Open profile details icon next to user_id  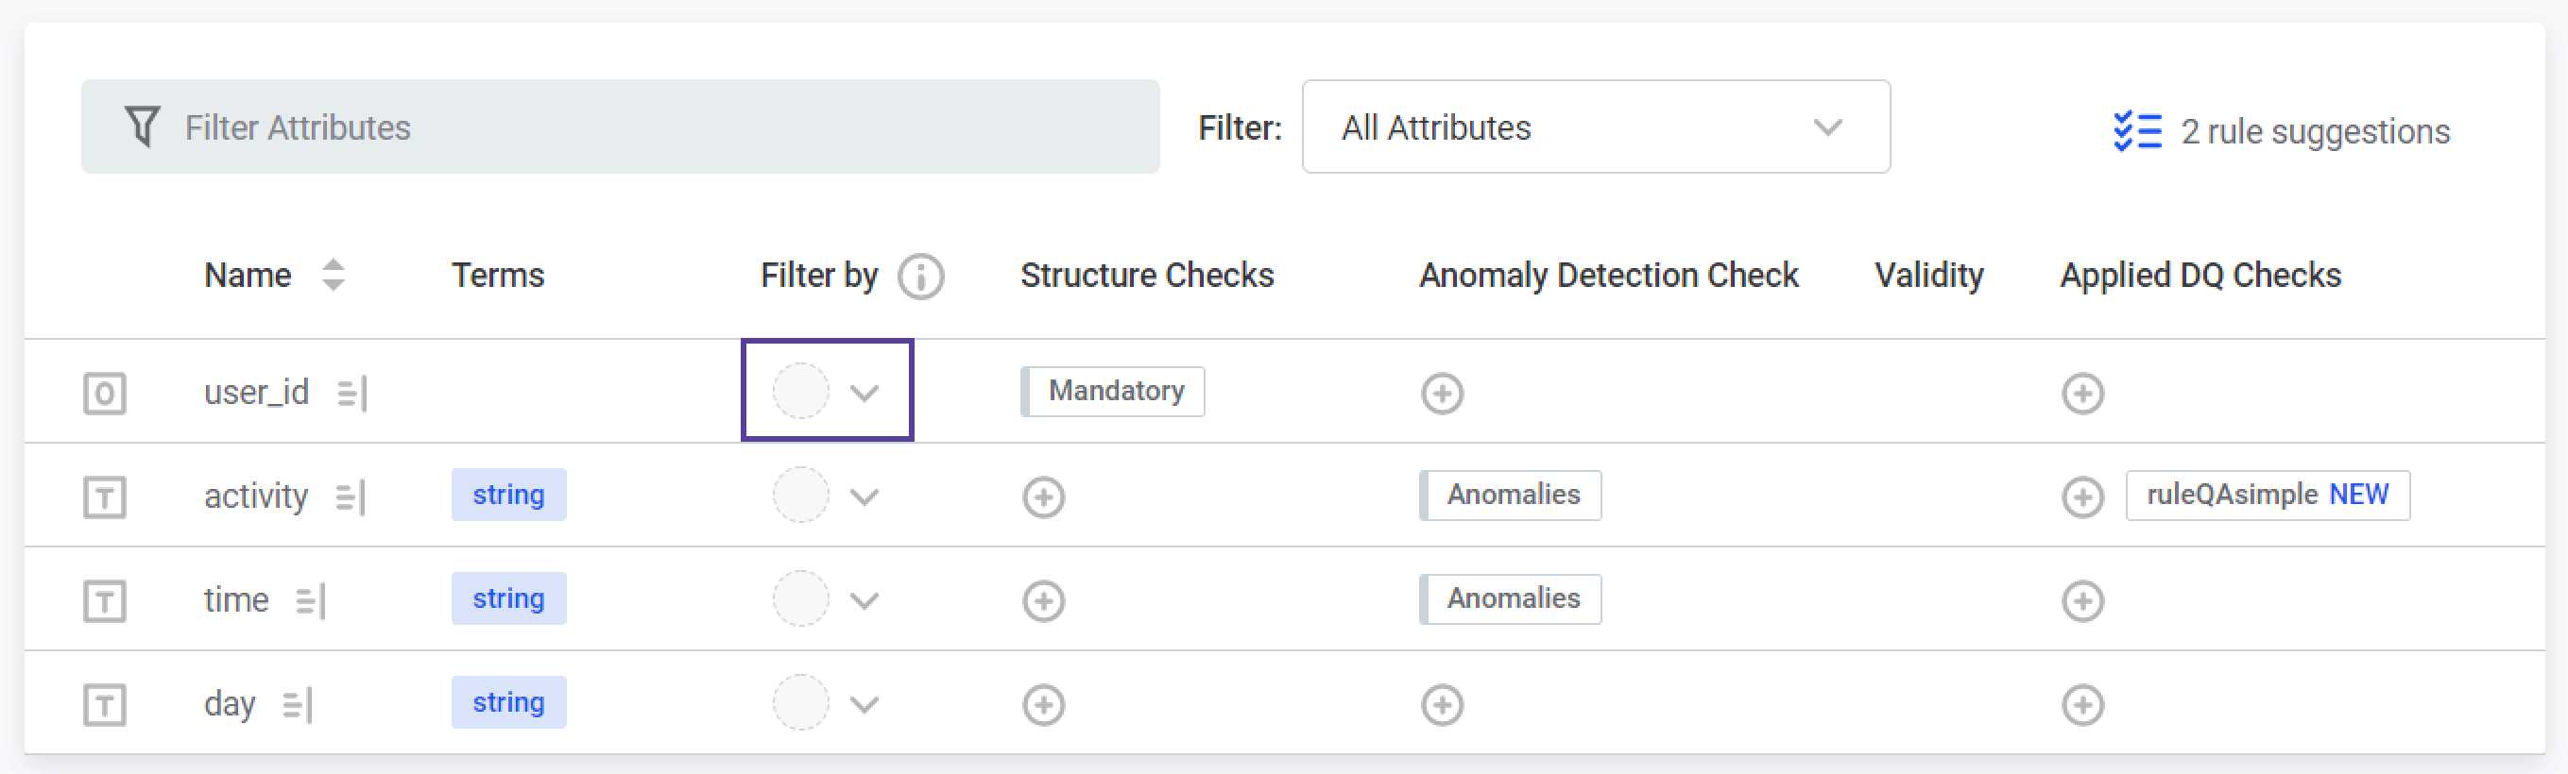tap(351, 393)
